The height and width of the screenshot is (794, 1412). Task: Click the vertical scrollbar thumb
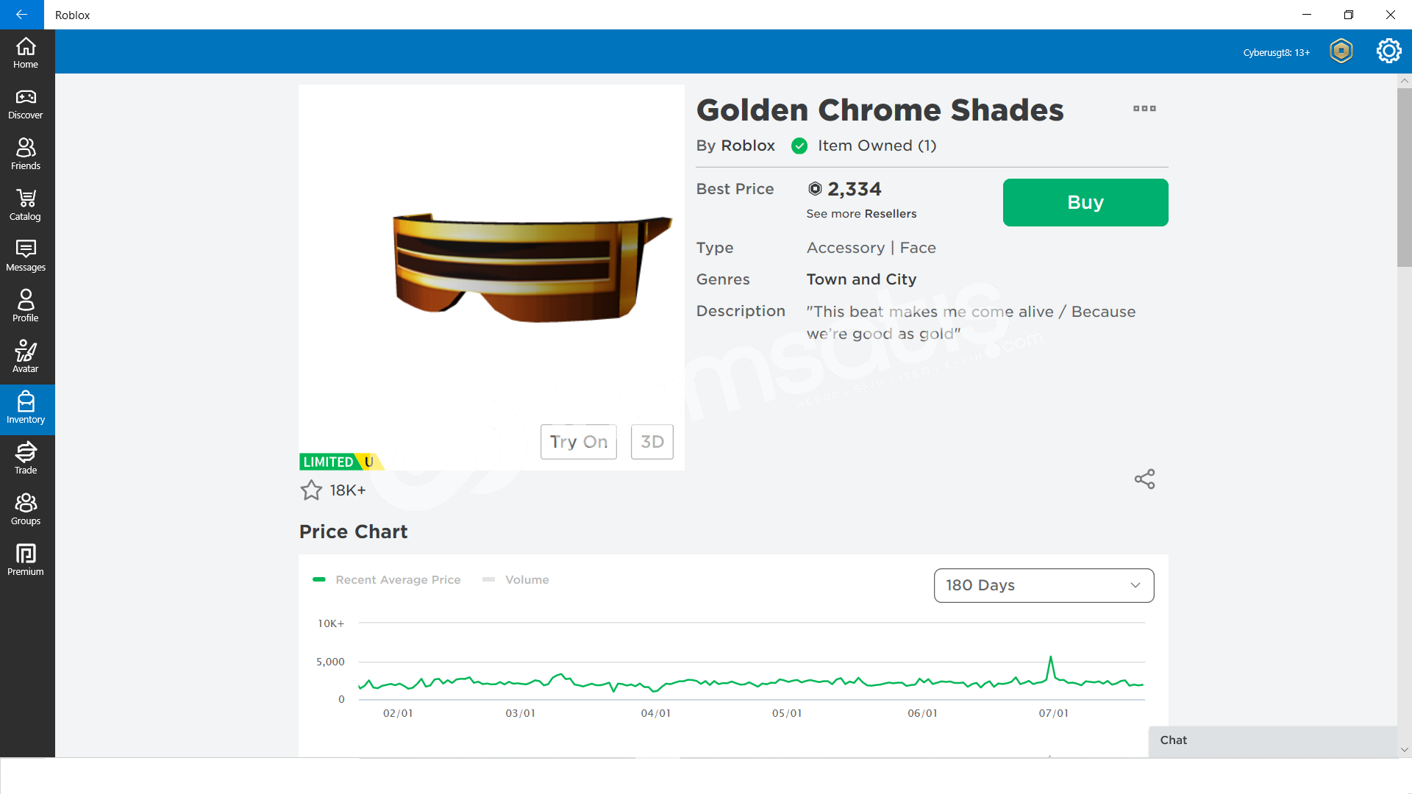tap(1405, 177)
